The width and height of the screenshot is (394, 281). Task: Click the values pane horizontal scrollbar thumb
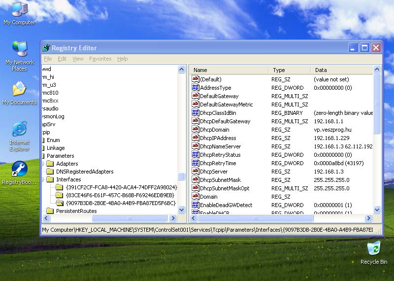(x=256, y=218)
